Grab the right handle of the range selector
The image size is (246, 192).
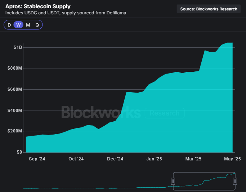235,181
